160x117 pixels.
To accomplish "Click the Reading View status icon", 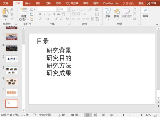I will coord(103,115).
